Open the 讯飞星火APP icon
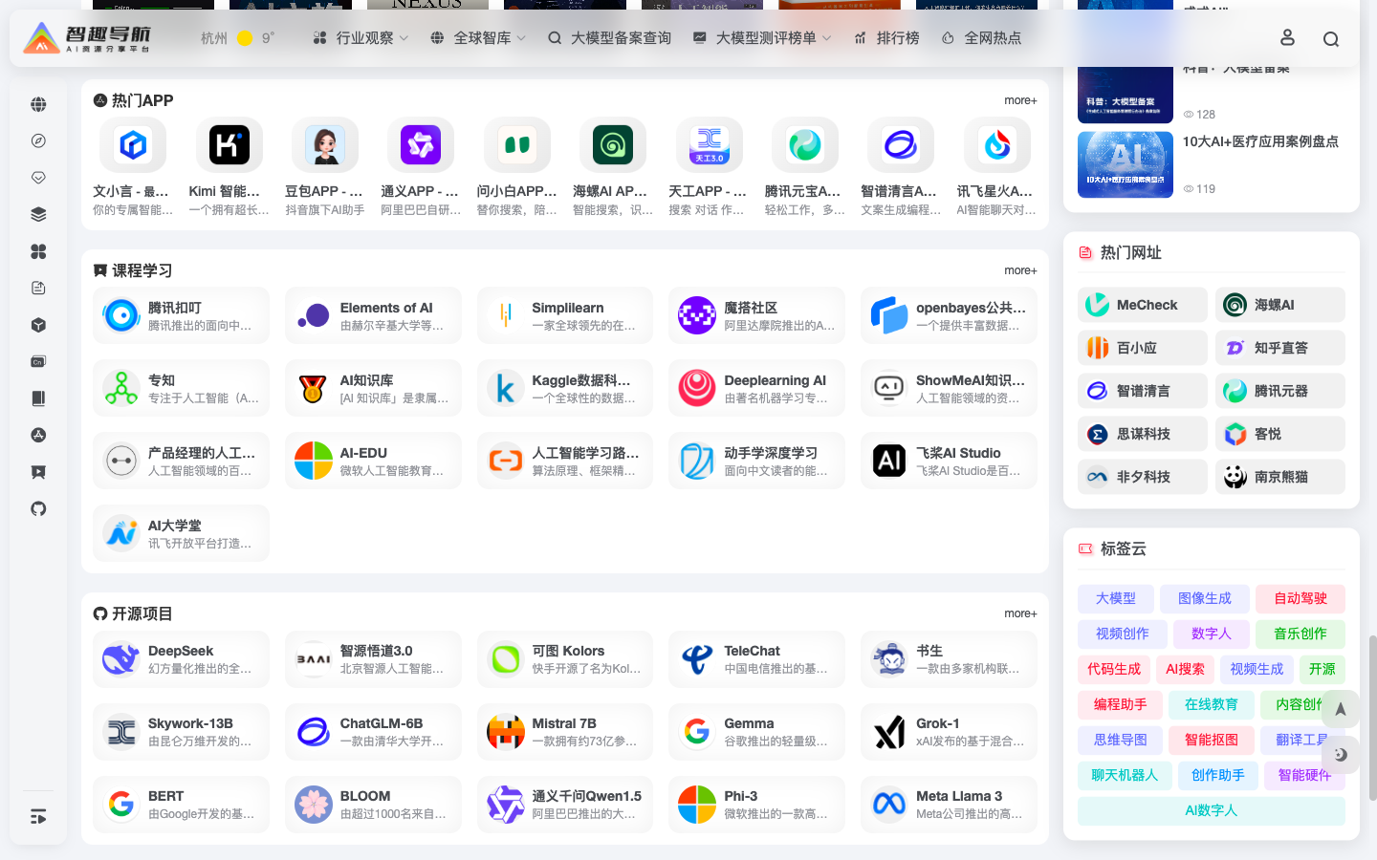This screenshot has width=1377, height=860. coord(997,145)
